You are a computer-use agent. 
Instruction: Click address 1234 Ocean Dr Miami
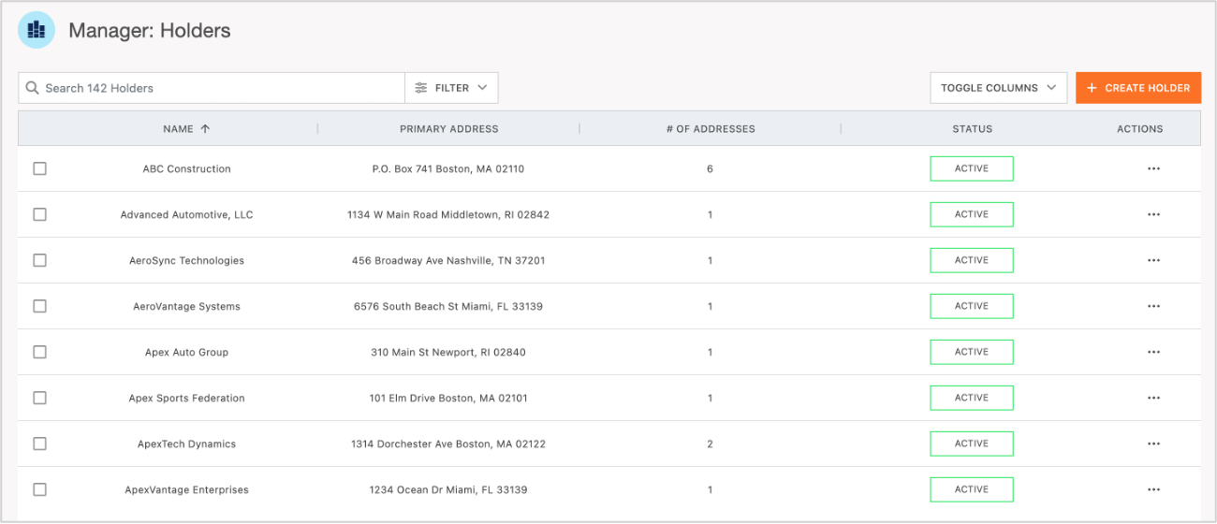tap(448, 490)
